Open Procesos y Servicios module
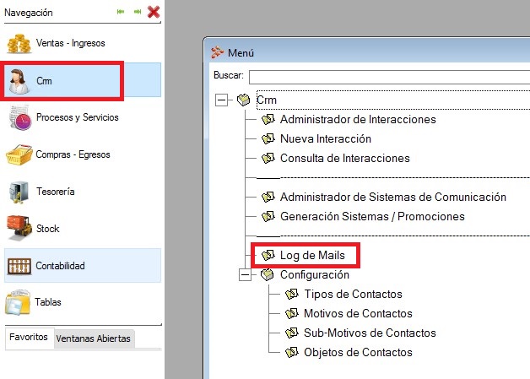 19,118
